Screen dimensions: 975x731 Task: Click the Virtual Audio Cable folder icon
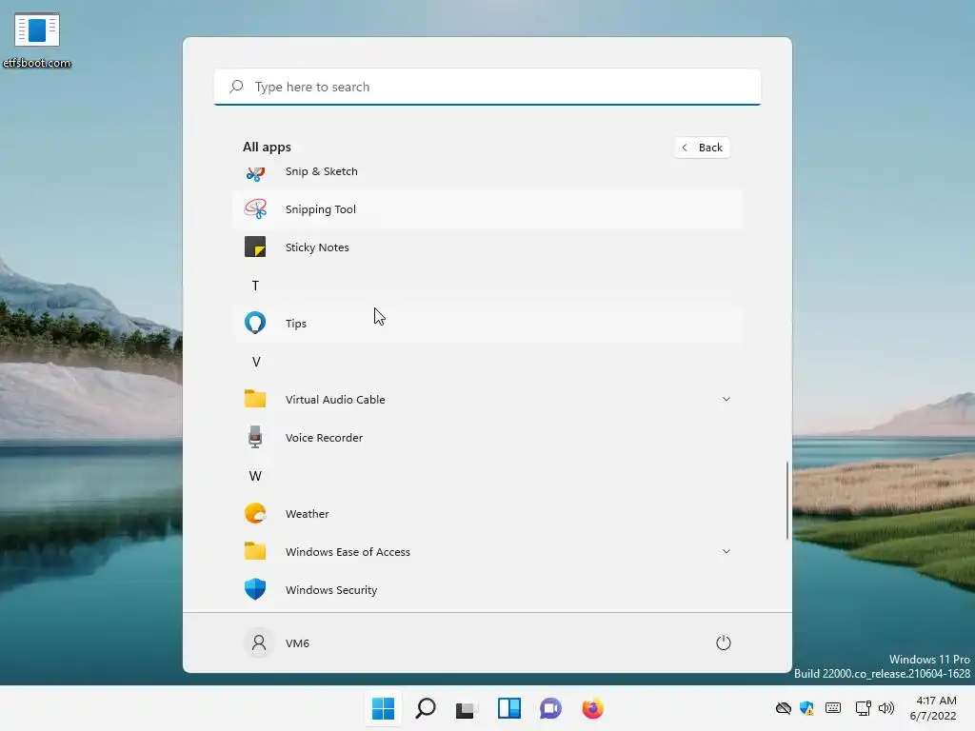255,399
